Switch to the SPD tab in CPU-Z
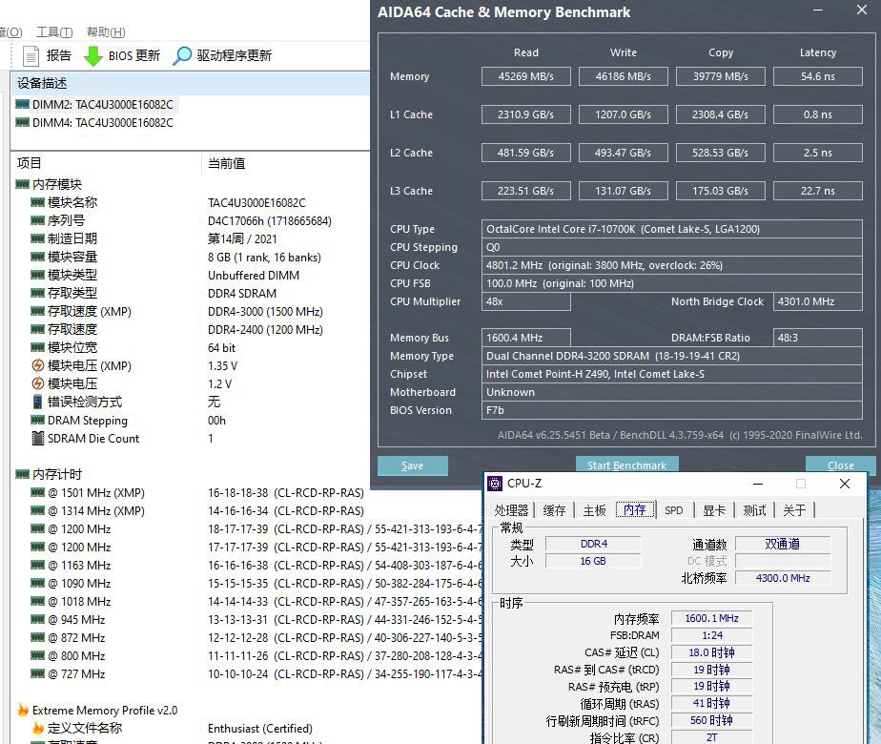Image resolution: width=881 pixels, height=744 pixels. (x=673, y=510)
